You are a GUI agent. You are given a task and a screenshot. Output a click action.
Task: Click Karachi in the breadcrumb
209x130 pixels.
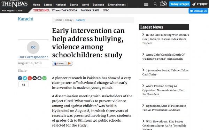80,20
